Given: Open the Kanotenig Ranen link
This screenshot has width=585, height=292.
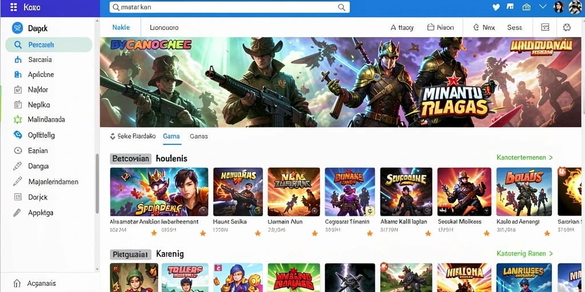Looking at the screenshot, I should click(x=524, y=254).
